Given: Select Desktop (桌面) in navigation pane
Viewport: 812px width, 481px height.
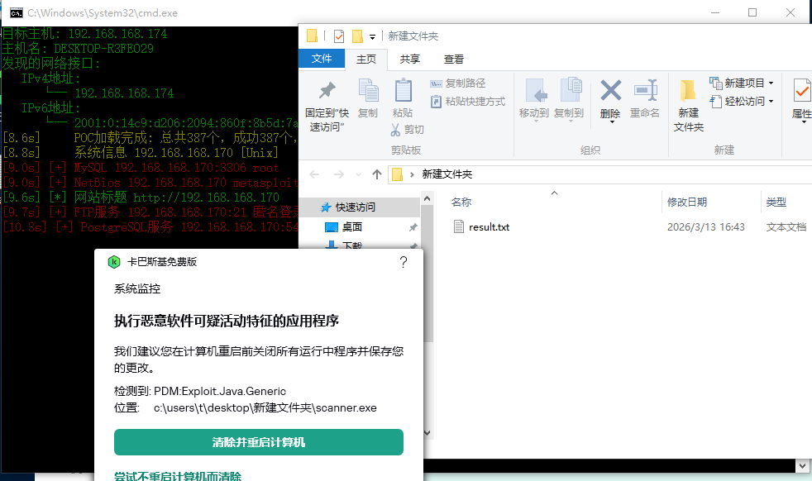Looking at the screenshot, I should [352, 226].
